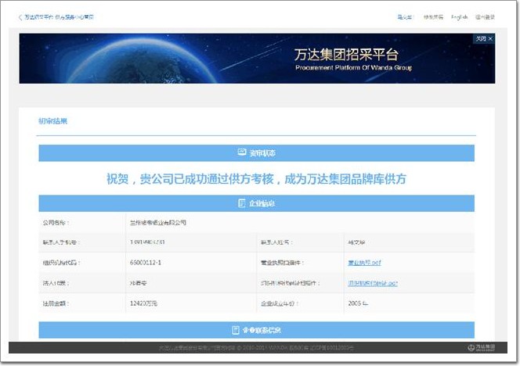Click the 公司名称 label in the table

[x=56, y=222]
